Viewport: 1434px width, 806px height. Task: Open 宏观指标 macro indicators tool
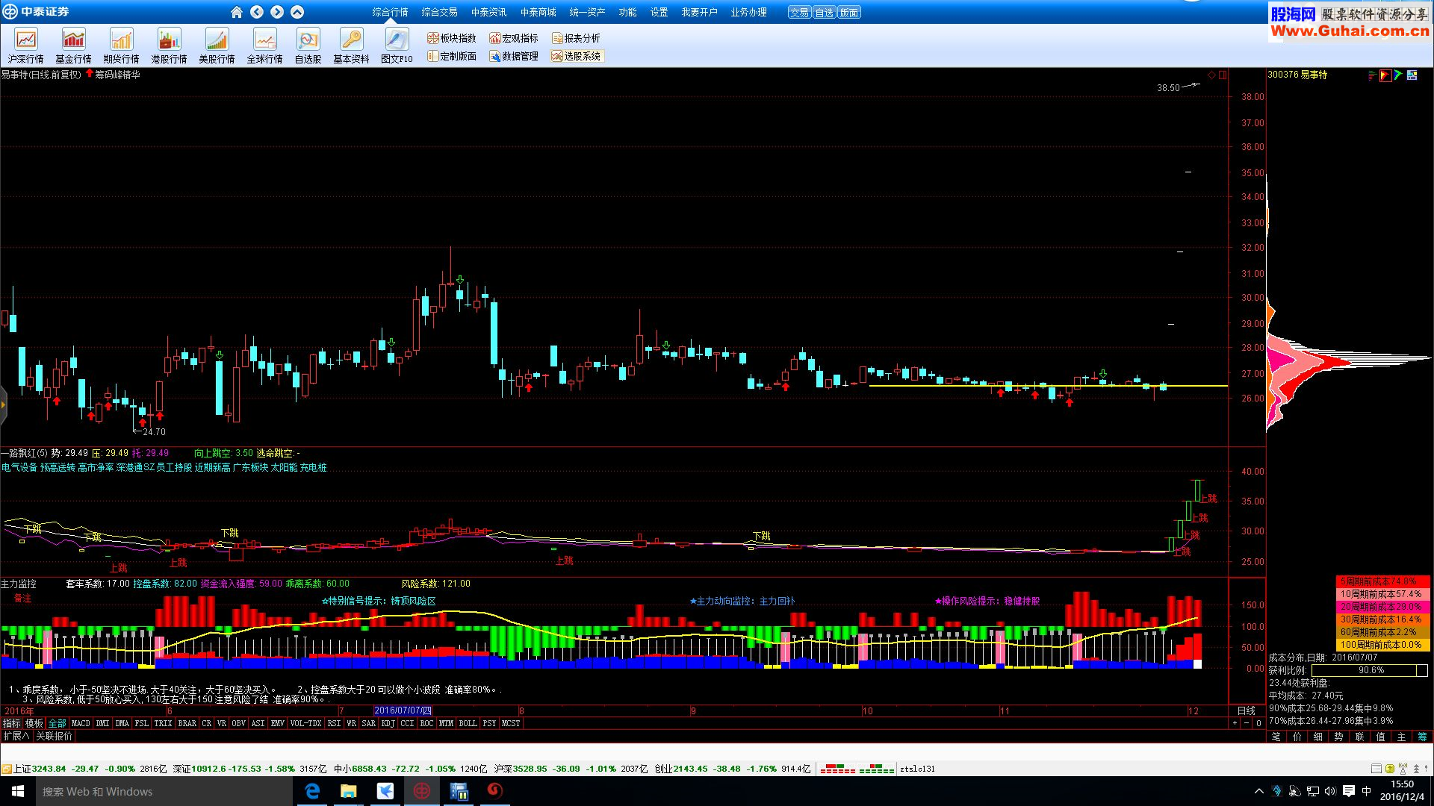click(x=514, y=38)
